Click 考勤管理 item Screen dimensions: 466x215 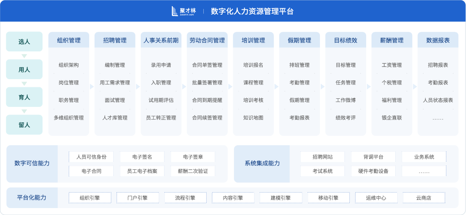[x=299, y=82]
